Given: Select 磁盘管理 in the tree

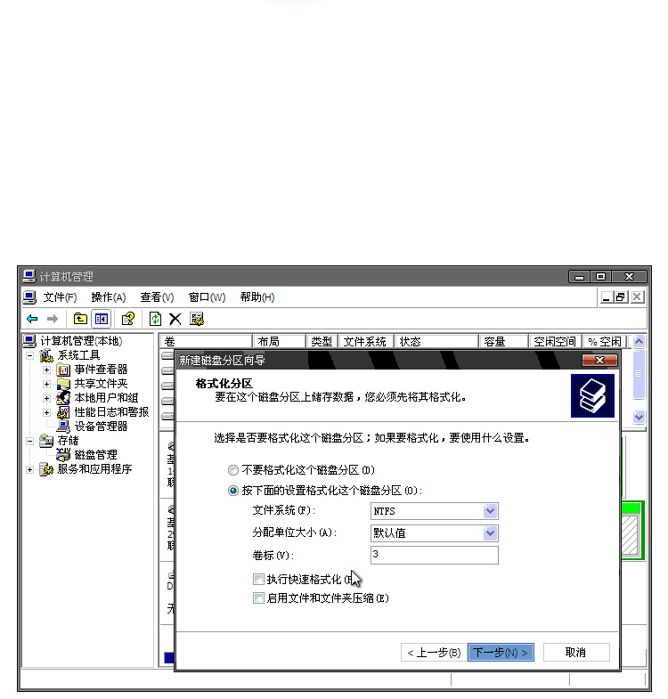Looking at the screenshot, I should pyautogui.click(x=94, y=455).
